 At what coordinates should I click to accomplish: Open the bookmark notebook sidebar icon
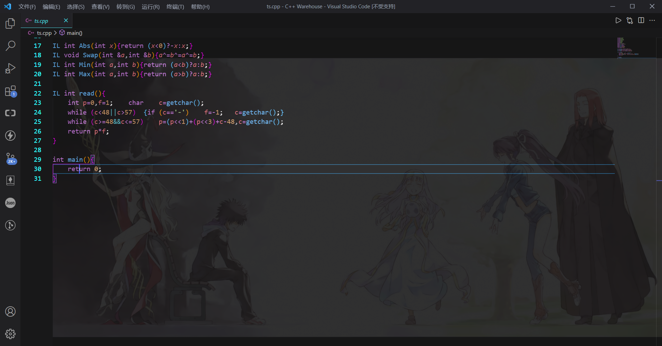click(10, 180)
